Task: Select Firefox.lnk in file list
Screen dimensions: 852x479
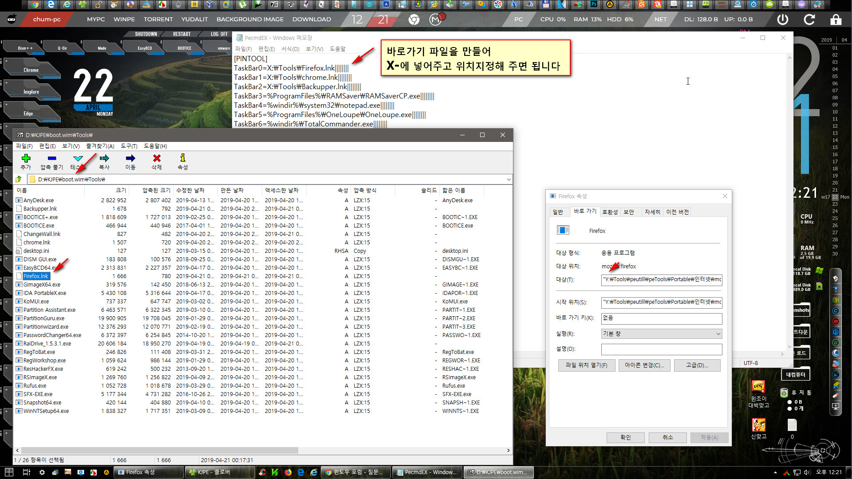Action: (36, 276)
